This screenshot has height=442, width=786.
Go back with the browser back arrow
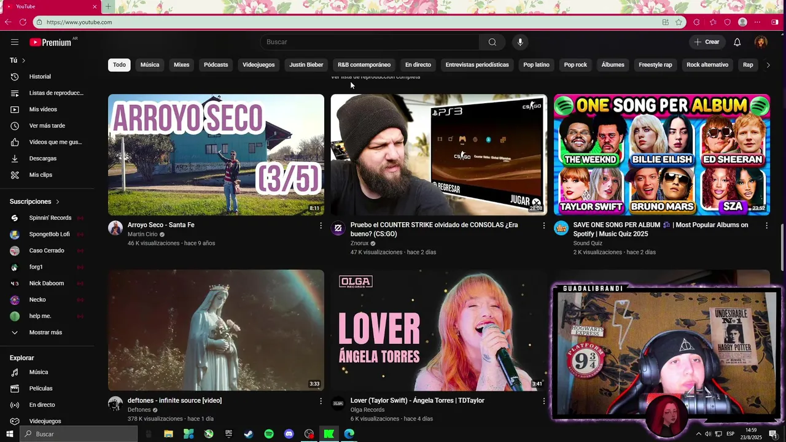coord(8,22)
